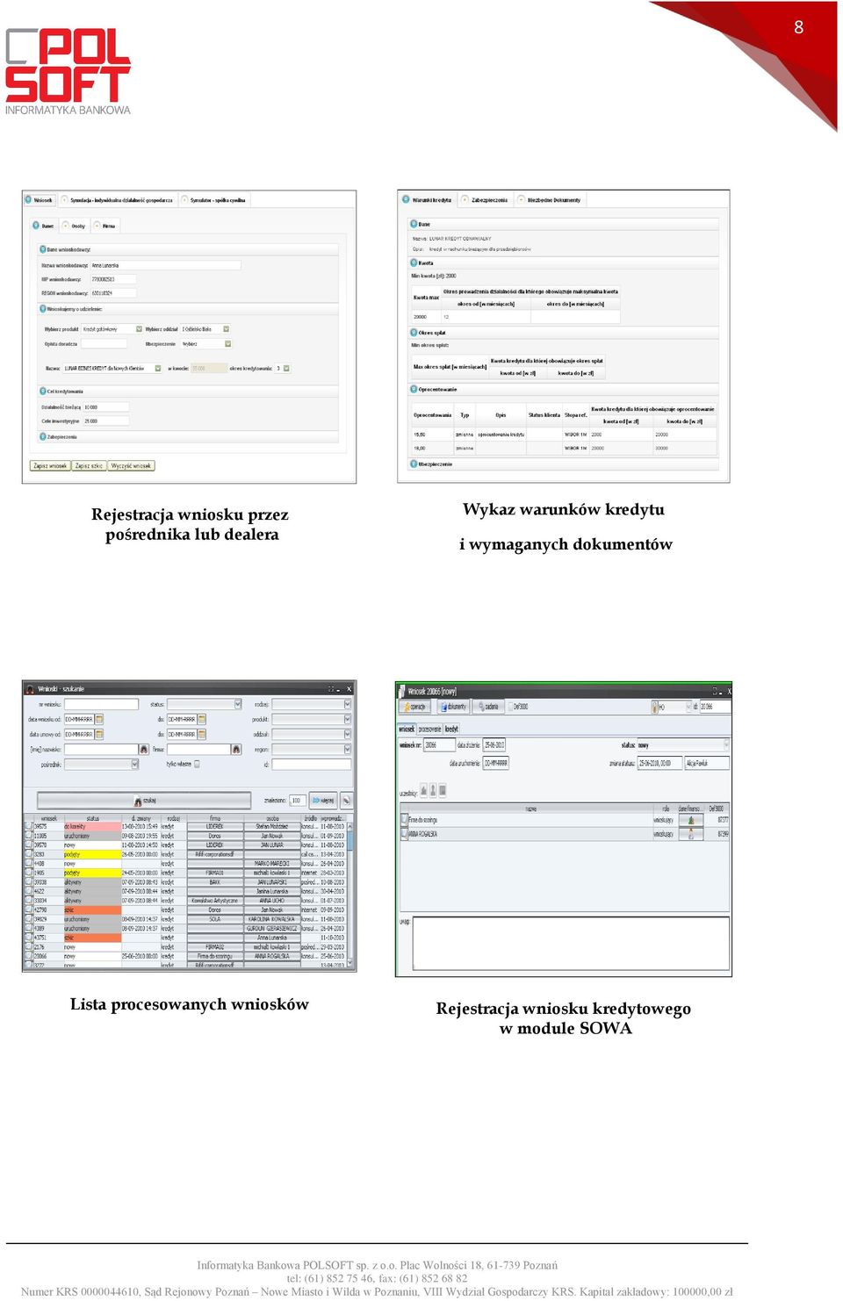Click the Działalność bieżąca amount field
Screen dimensions: 843x1301
[x=106, y=407]
